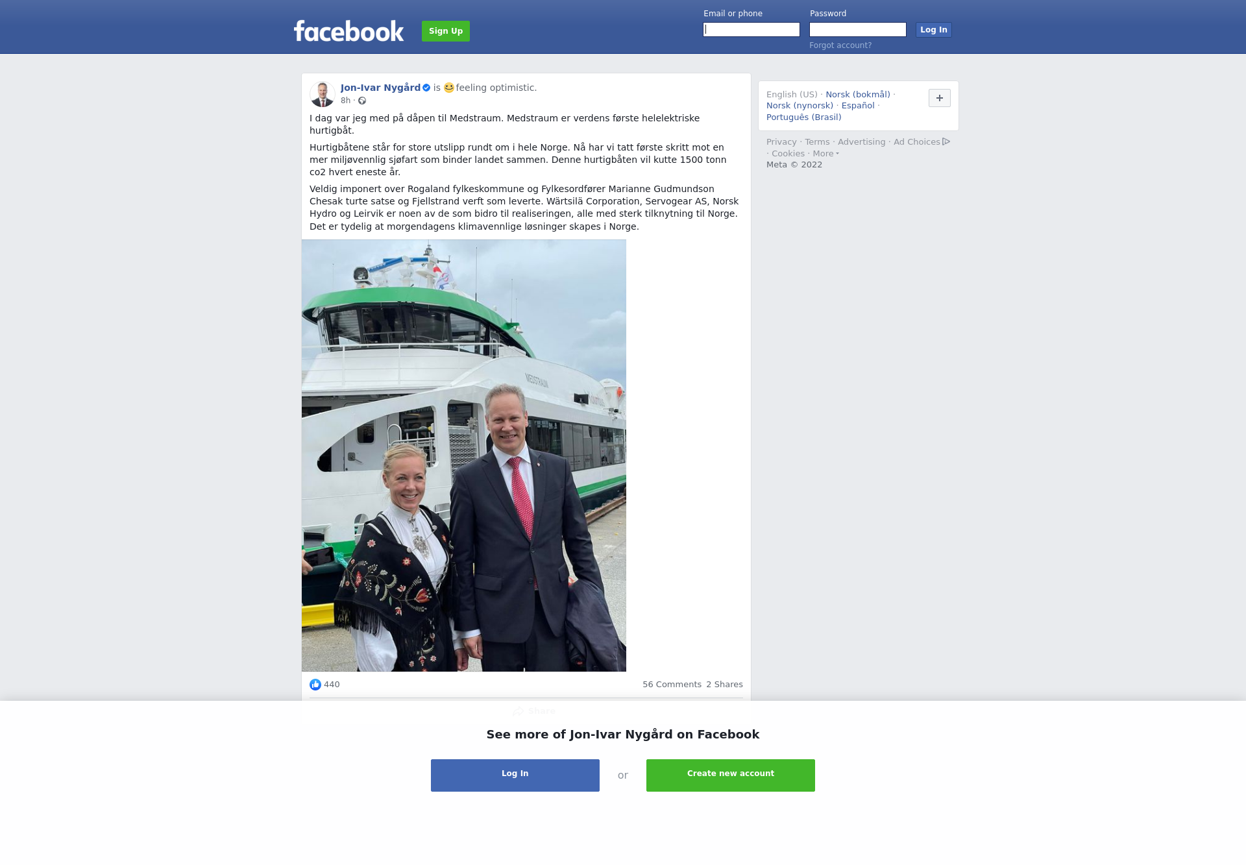Open the boat photo in the post
This screenshot has width=1246, height=865.
[x=464, y=456]
